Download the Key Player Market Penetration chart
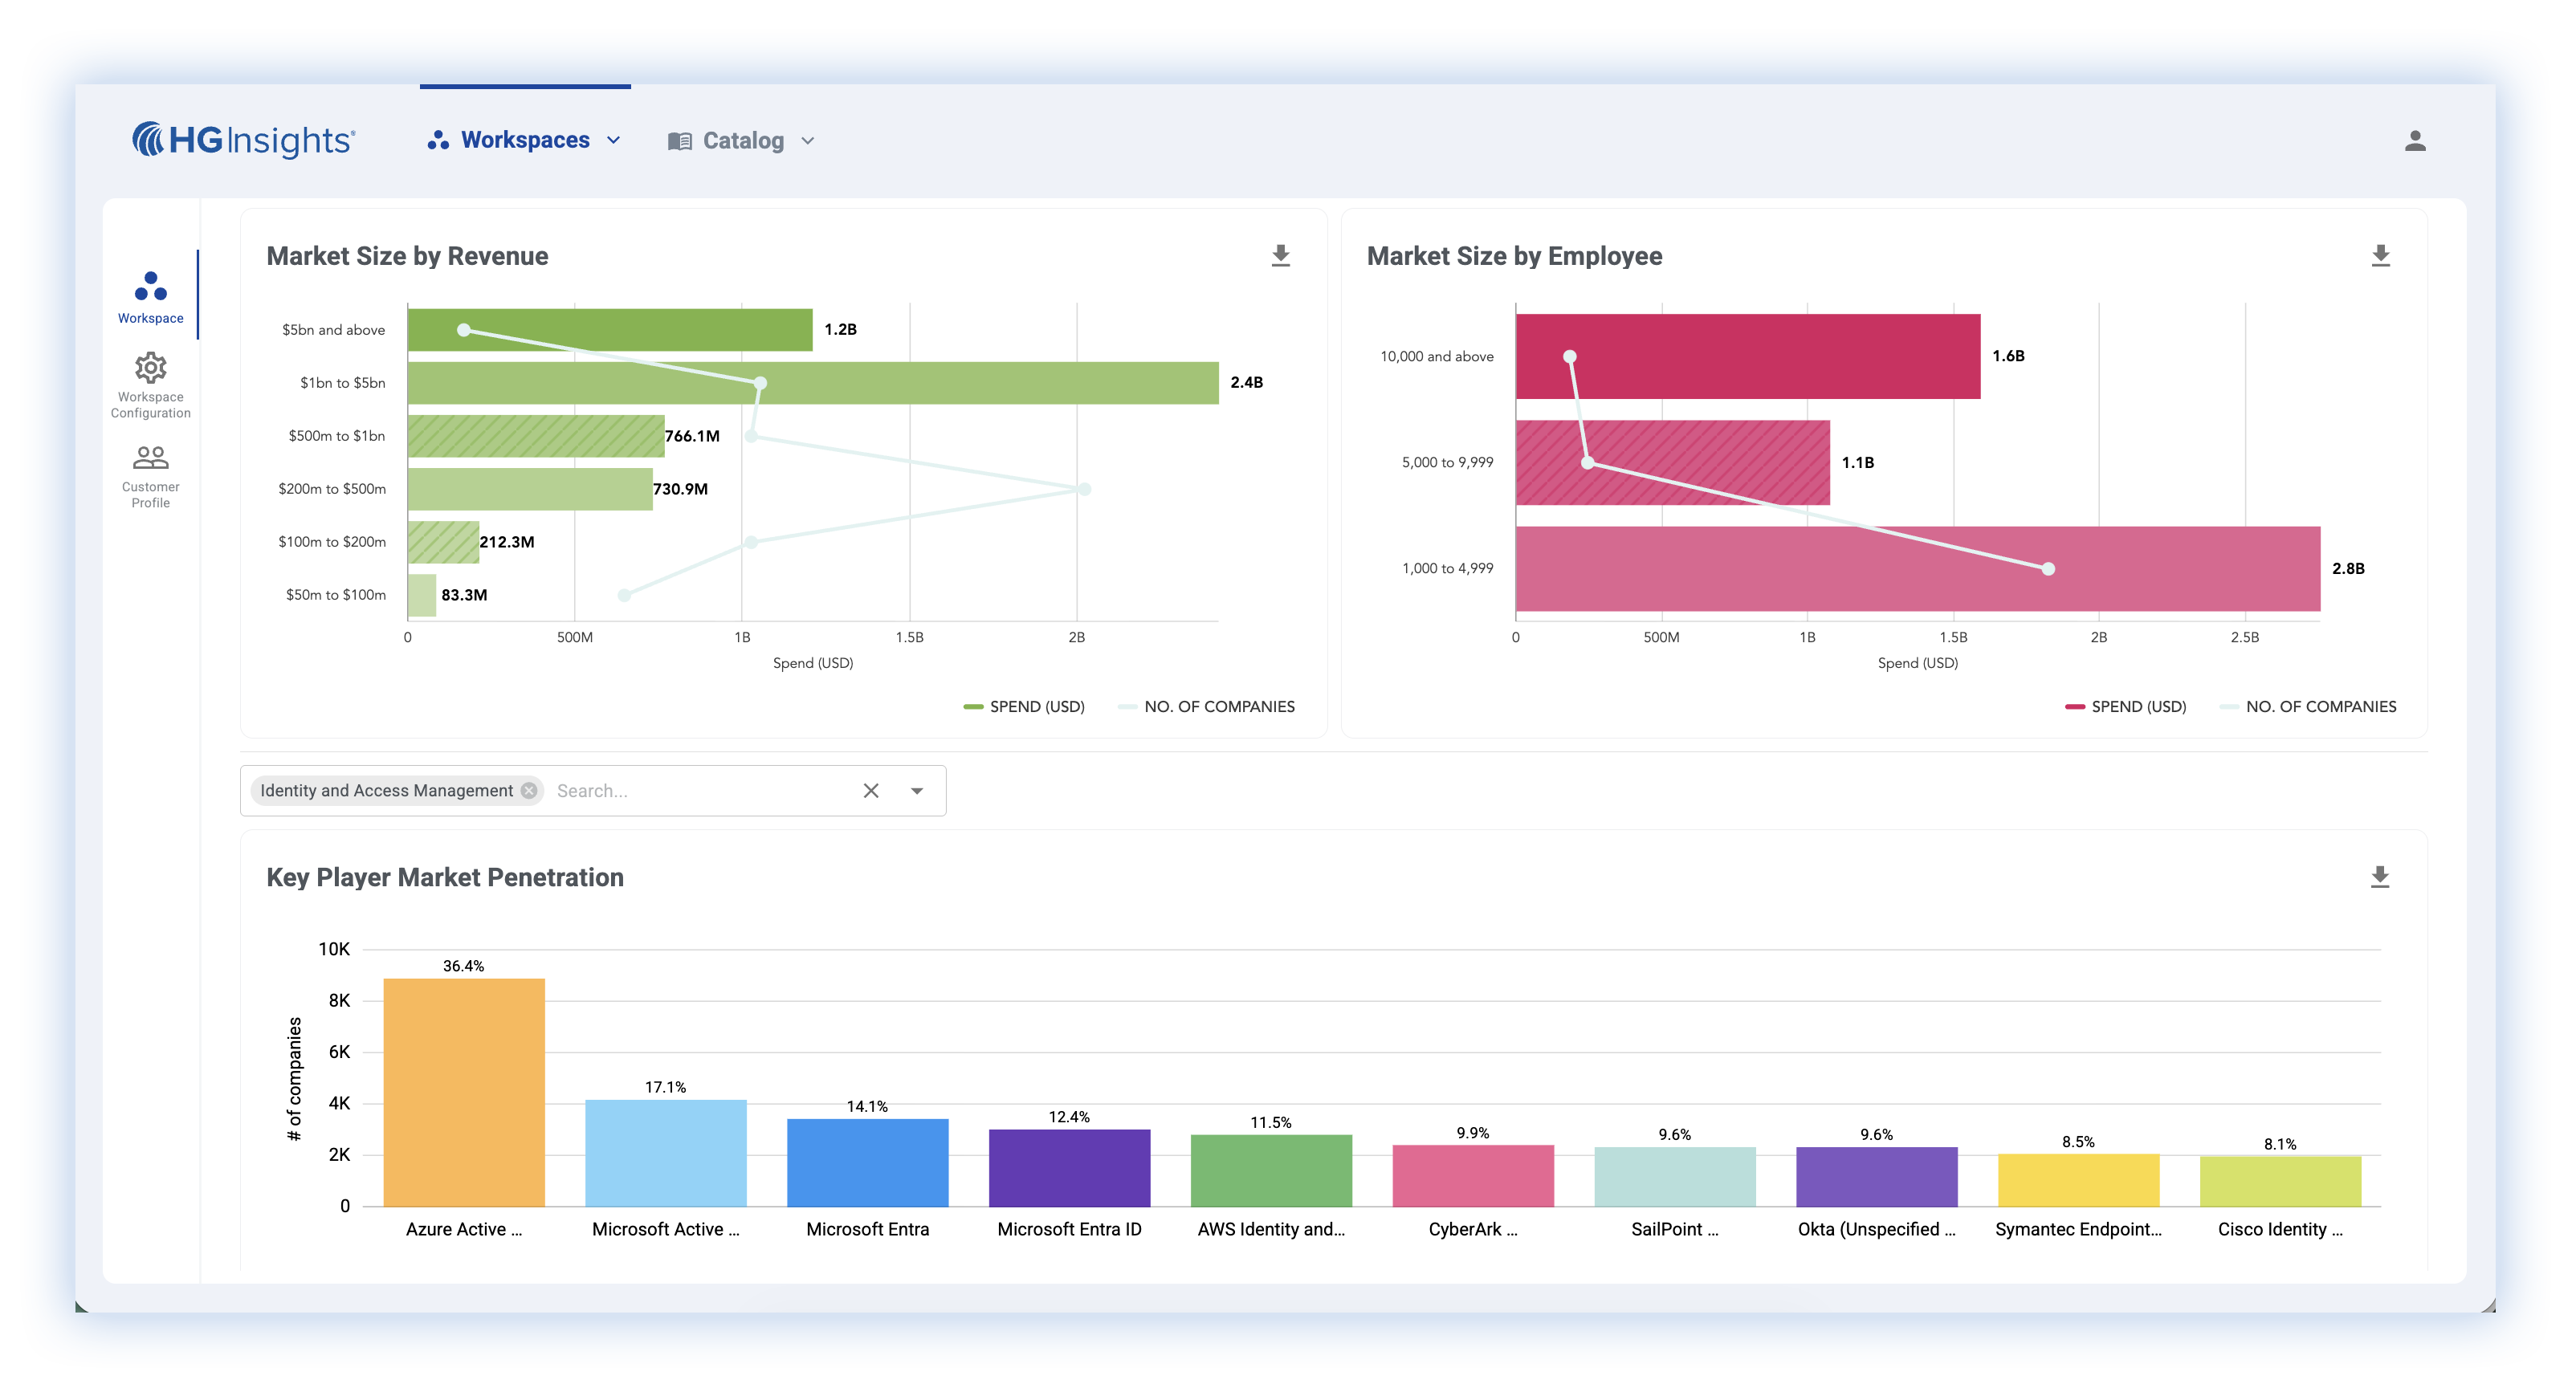The height and width of the screenshot is (1388, 2576). point(2379,877)
